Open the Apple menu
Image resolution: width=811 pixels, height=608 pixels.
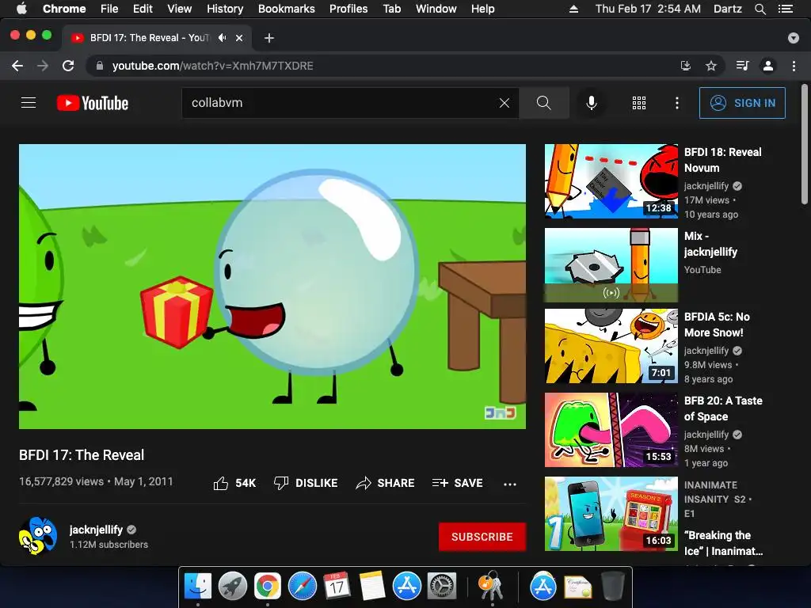point(21,9)
